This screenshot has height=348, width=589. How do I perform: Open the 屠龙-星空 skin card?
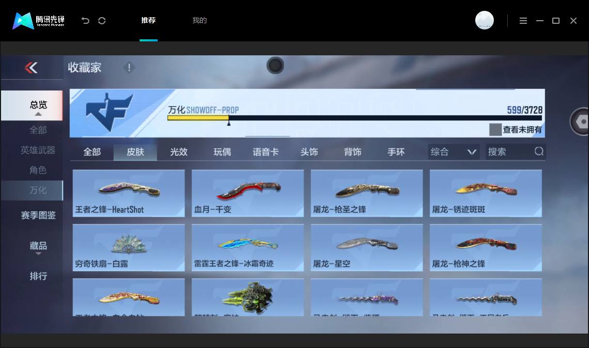(367, 248)
